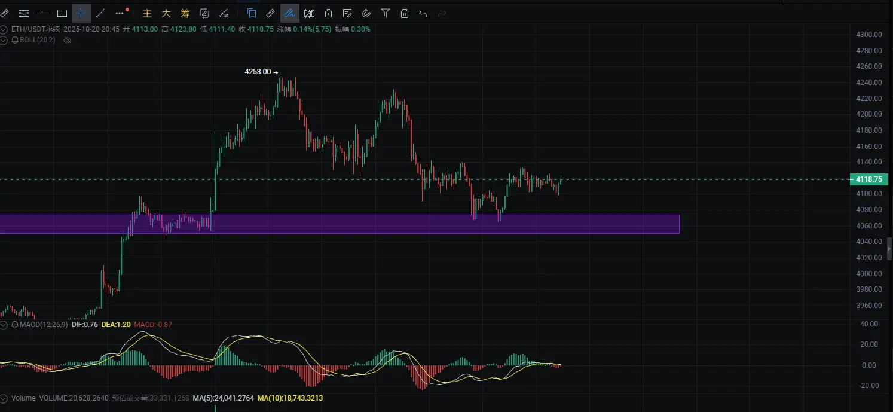Open more drawing tools (three dots)
This screenshot has width=893, height=412.
point(120,13)
